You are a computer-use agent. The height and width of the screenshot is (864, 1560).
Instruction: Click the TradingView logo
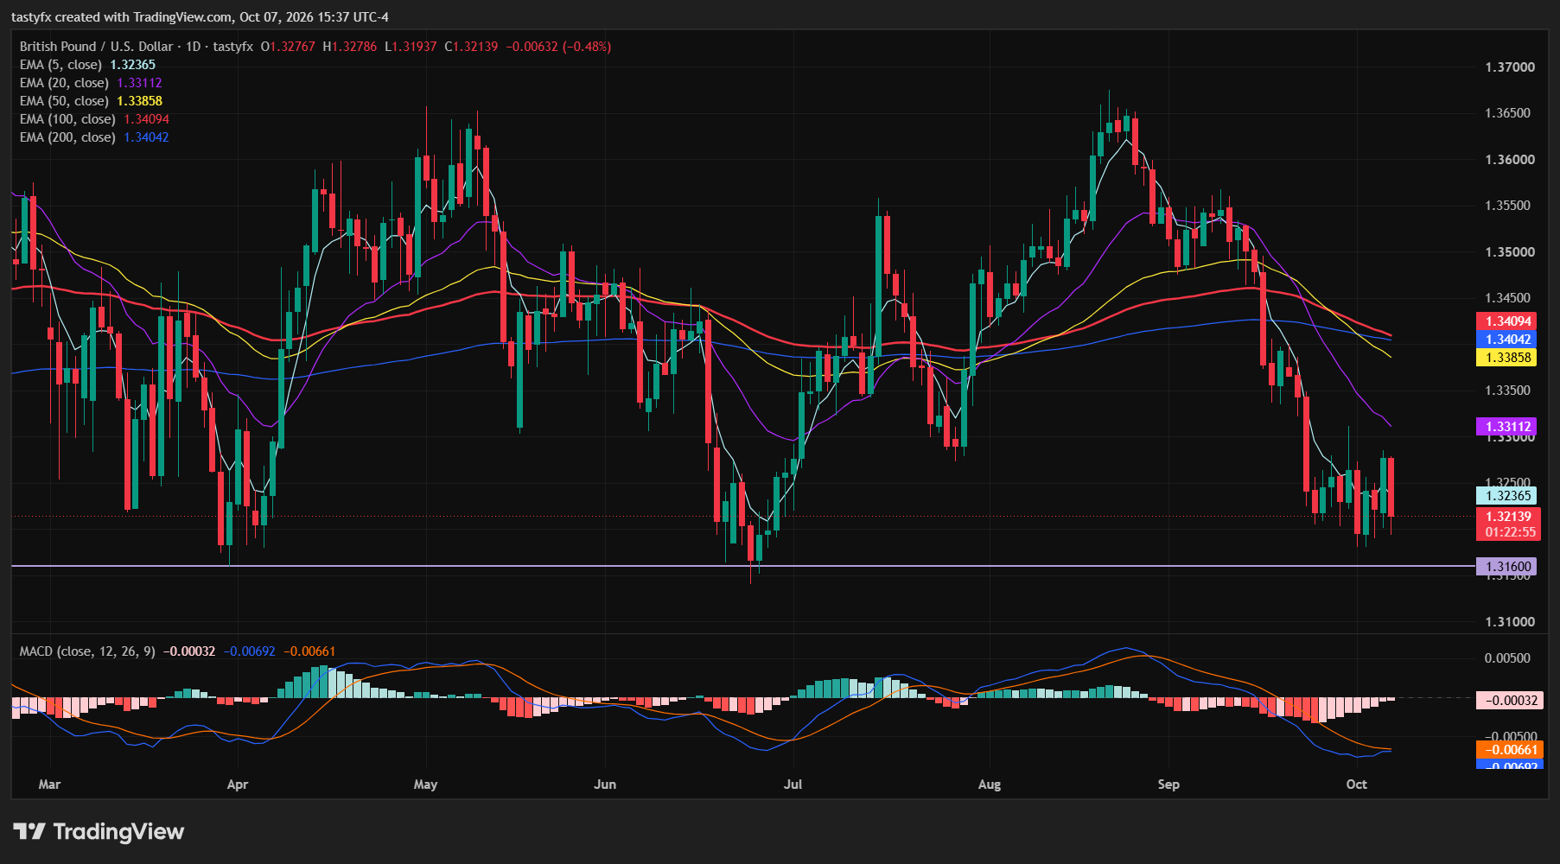coord(99,831)
